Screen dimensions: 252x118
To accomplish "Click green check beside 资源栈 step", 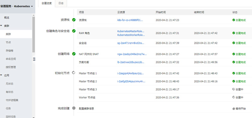I will click(74, 20).
